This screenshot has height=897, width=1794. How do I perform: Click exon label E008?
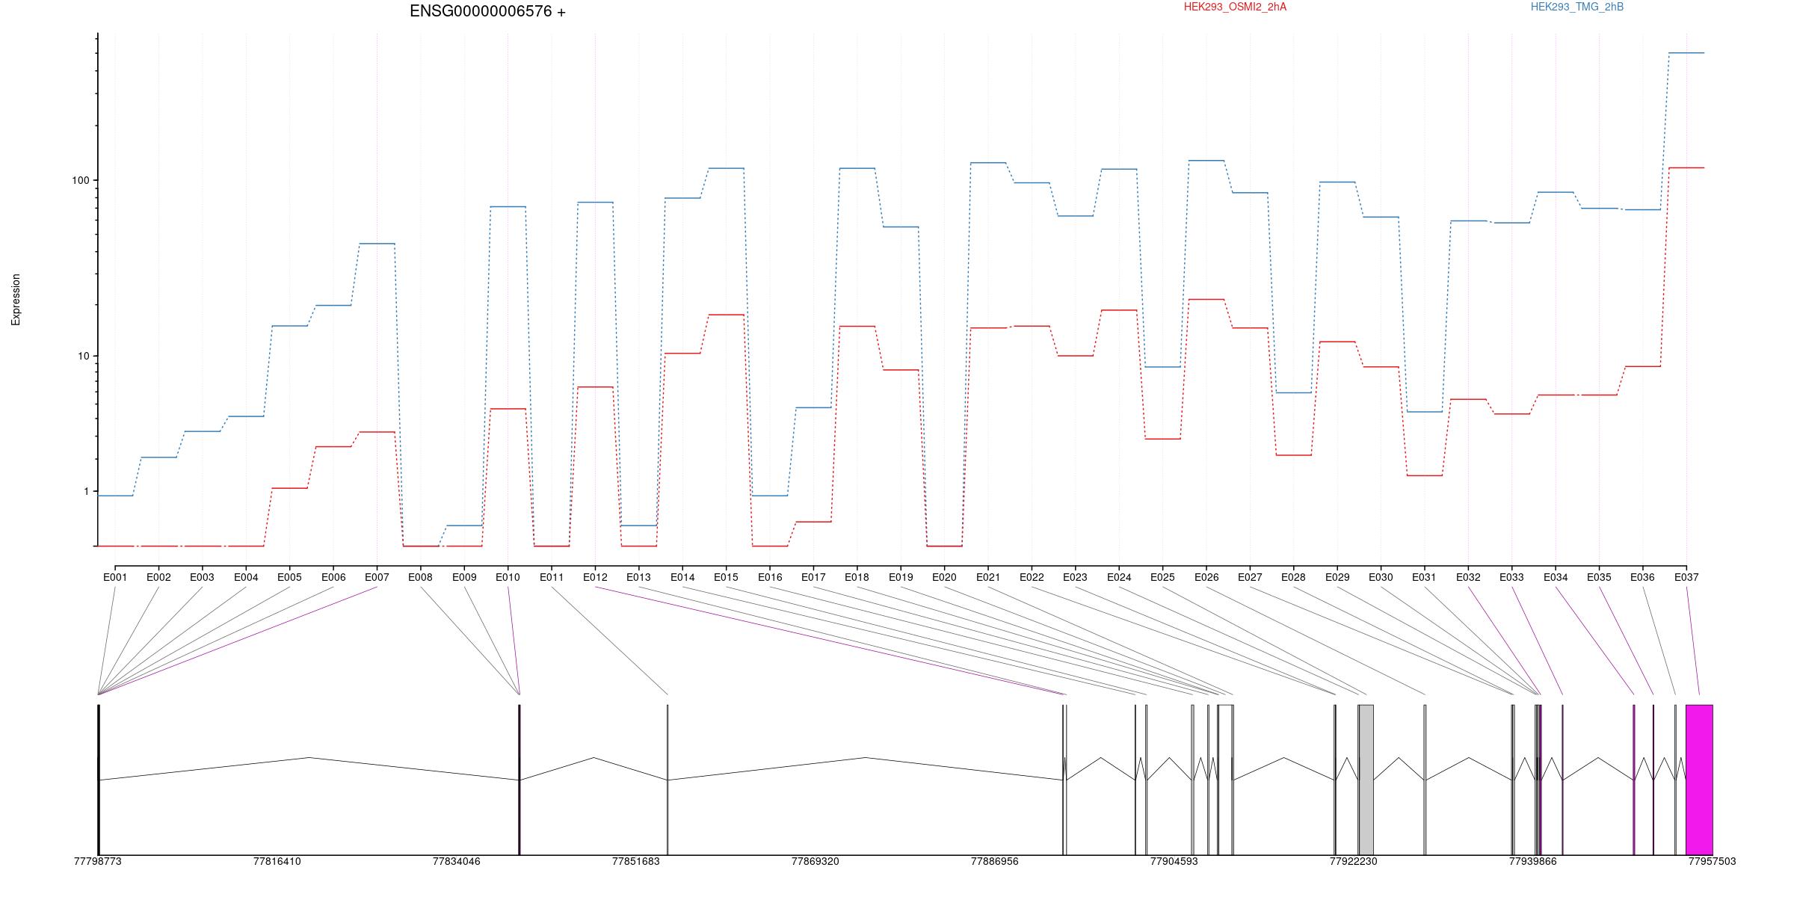[x=420, y=577]
